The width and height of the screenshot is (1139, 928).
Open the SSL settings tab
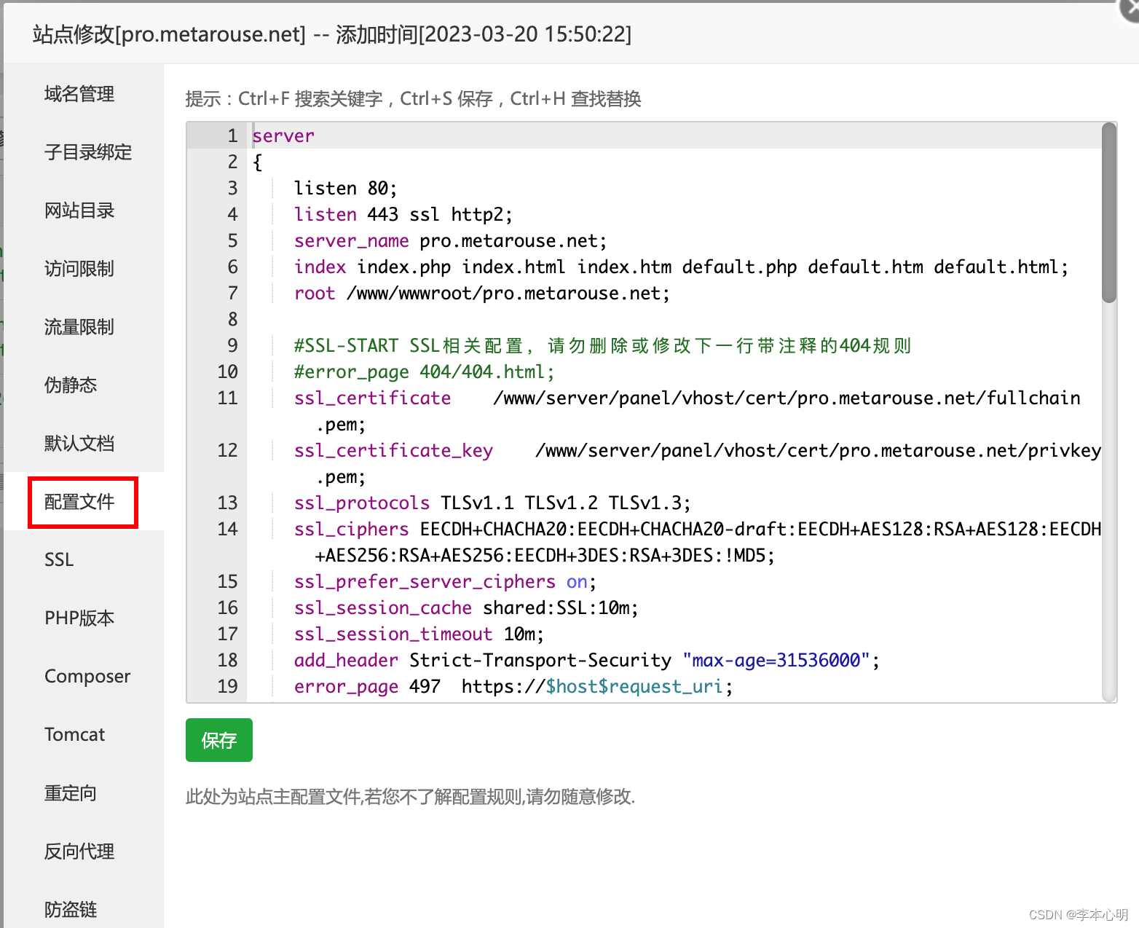tap(59, 560)
